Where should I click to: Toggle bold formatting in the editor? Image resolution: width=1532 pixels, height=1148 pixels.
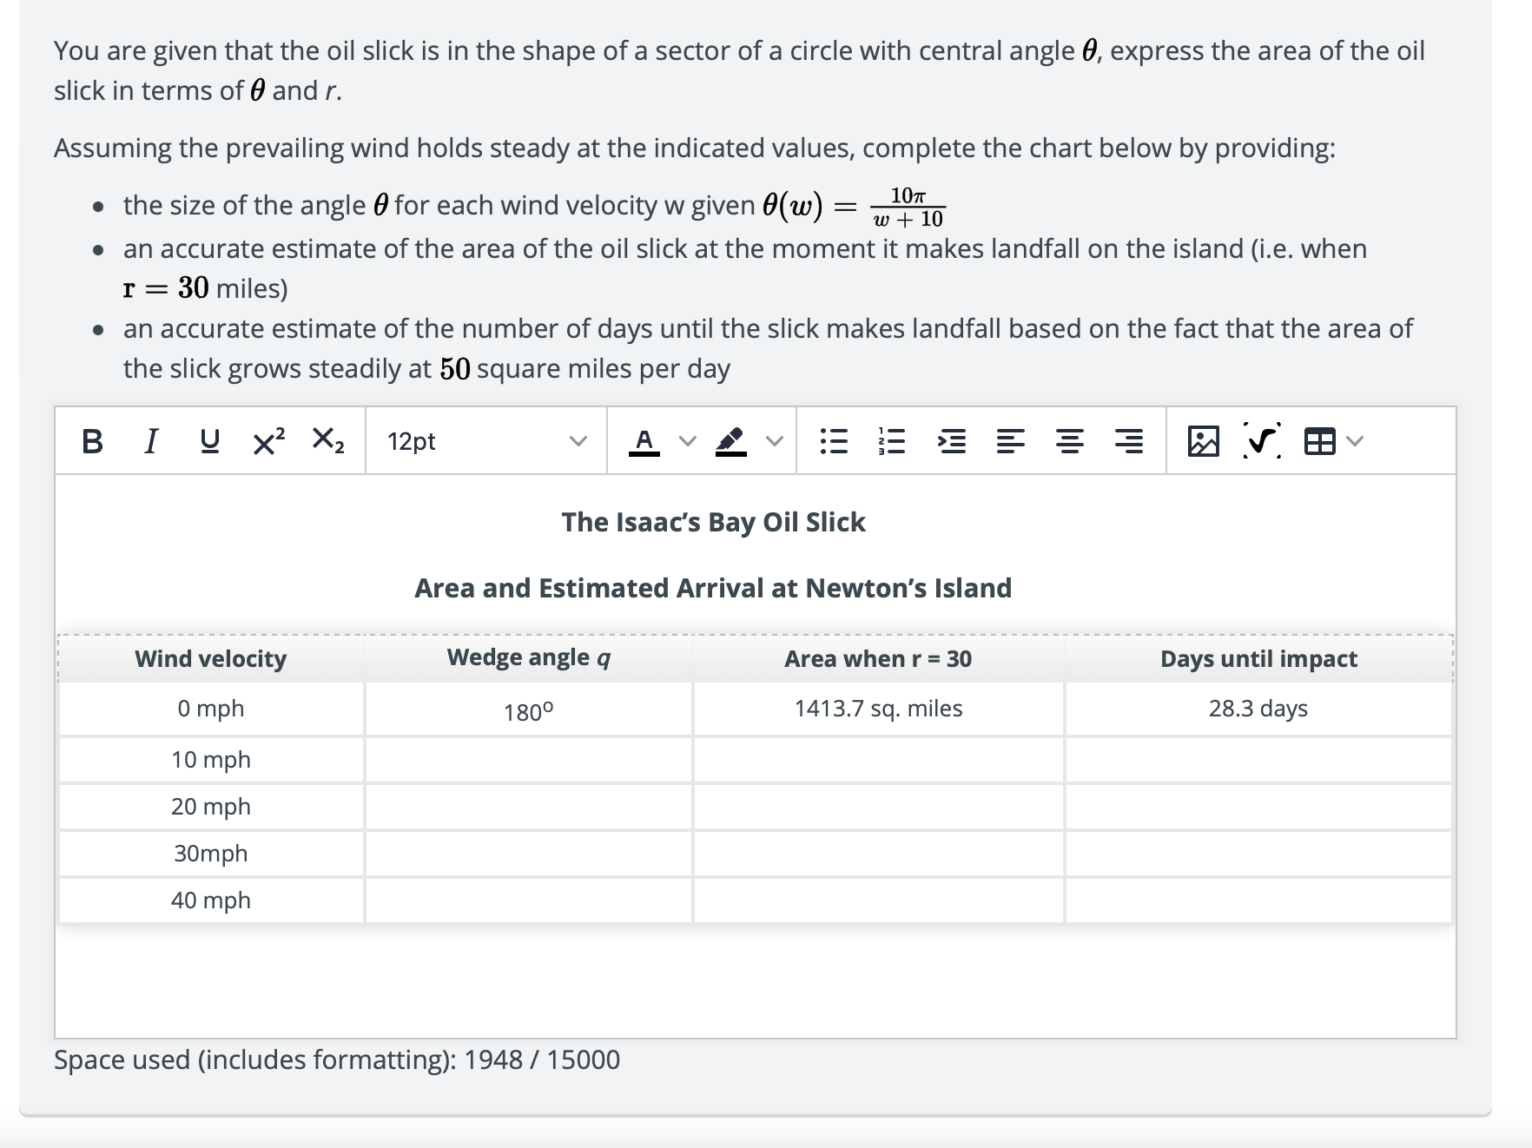pos(92,442)
